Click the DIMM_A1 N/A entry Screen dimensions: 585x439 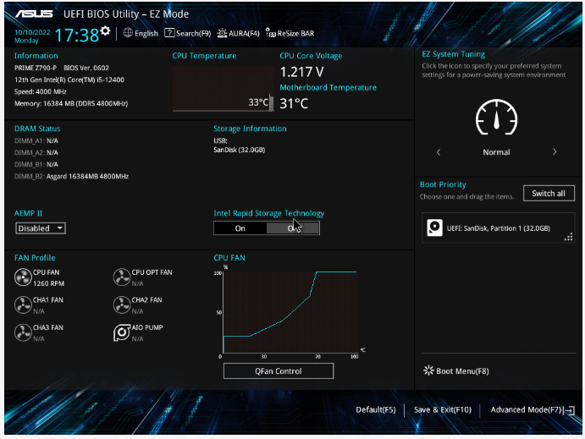pyautogui.click(x=36, y=141)
